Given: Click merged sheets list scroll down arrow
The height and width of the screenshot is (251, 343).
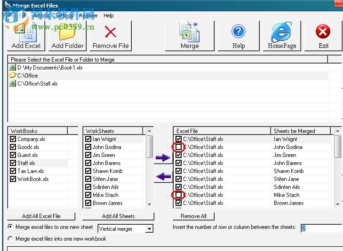Looking at the screenshot, I should (337, 204).
